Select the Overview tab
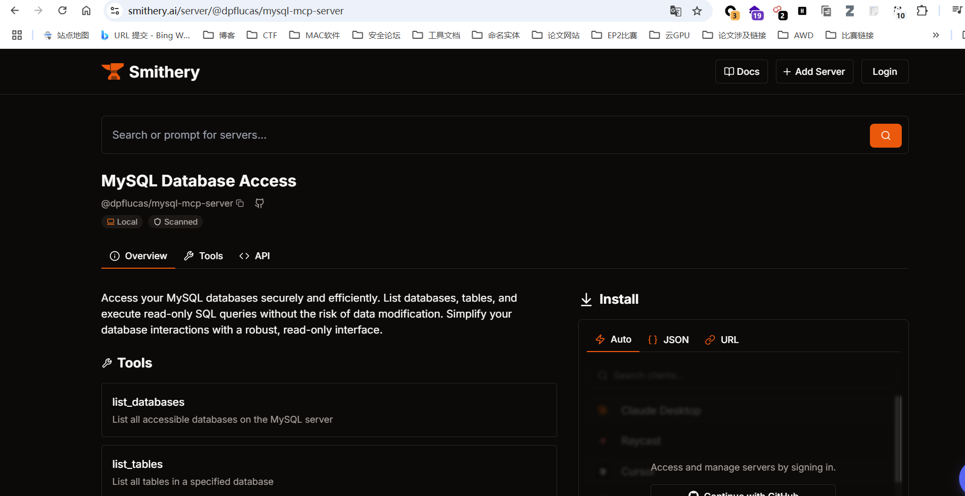Screen dimensions: 965x496 click(138, 256)
